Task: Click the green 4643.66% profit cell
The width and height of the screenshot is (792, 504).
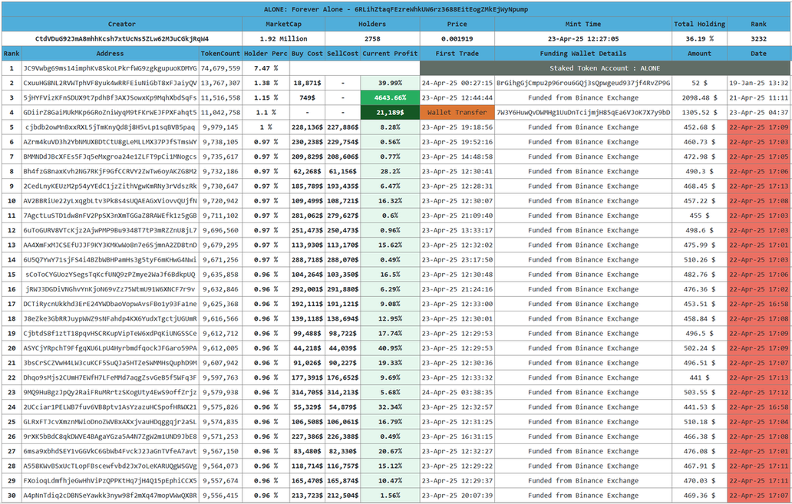Action: pyautogui.click(x=390, y=97)
